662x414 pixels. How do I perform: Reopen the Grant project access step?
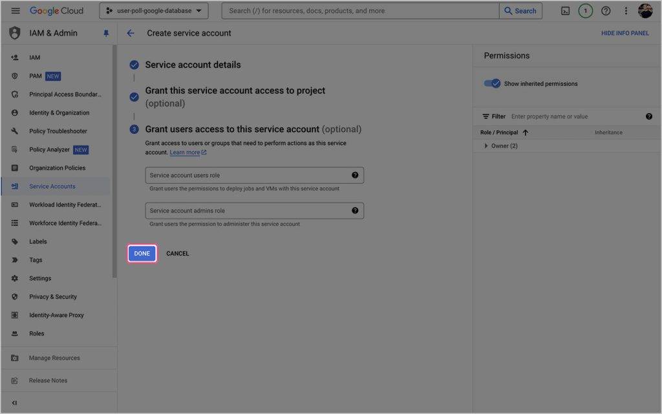(x=235, y=97)
